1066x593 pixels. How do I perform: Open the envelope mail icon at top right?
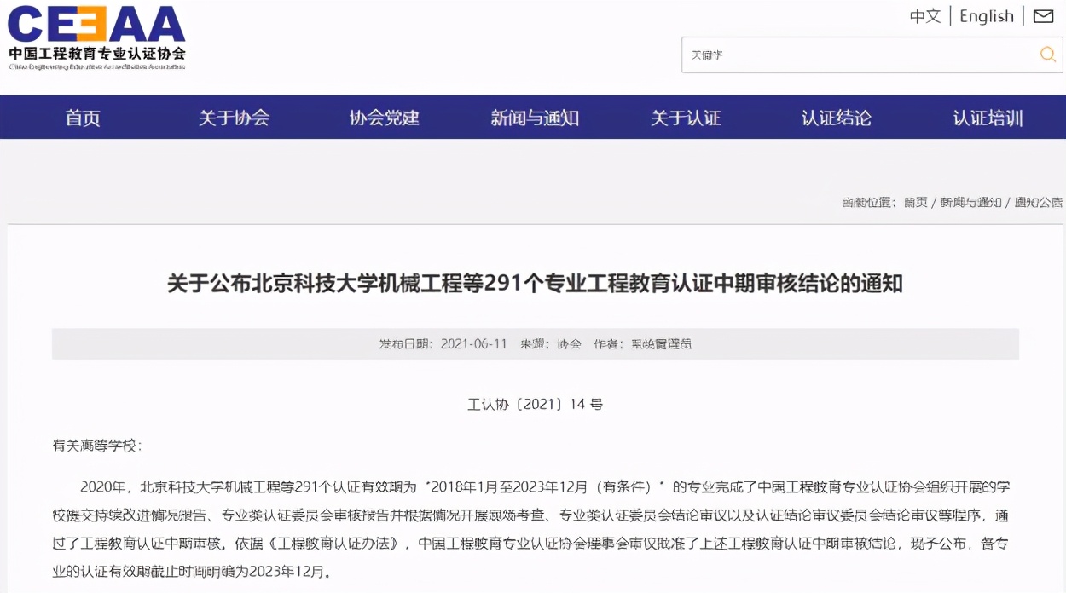(x=1043, y=15)
